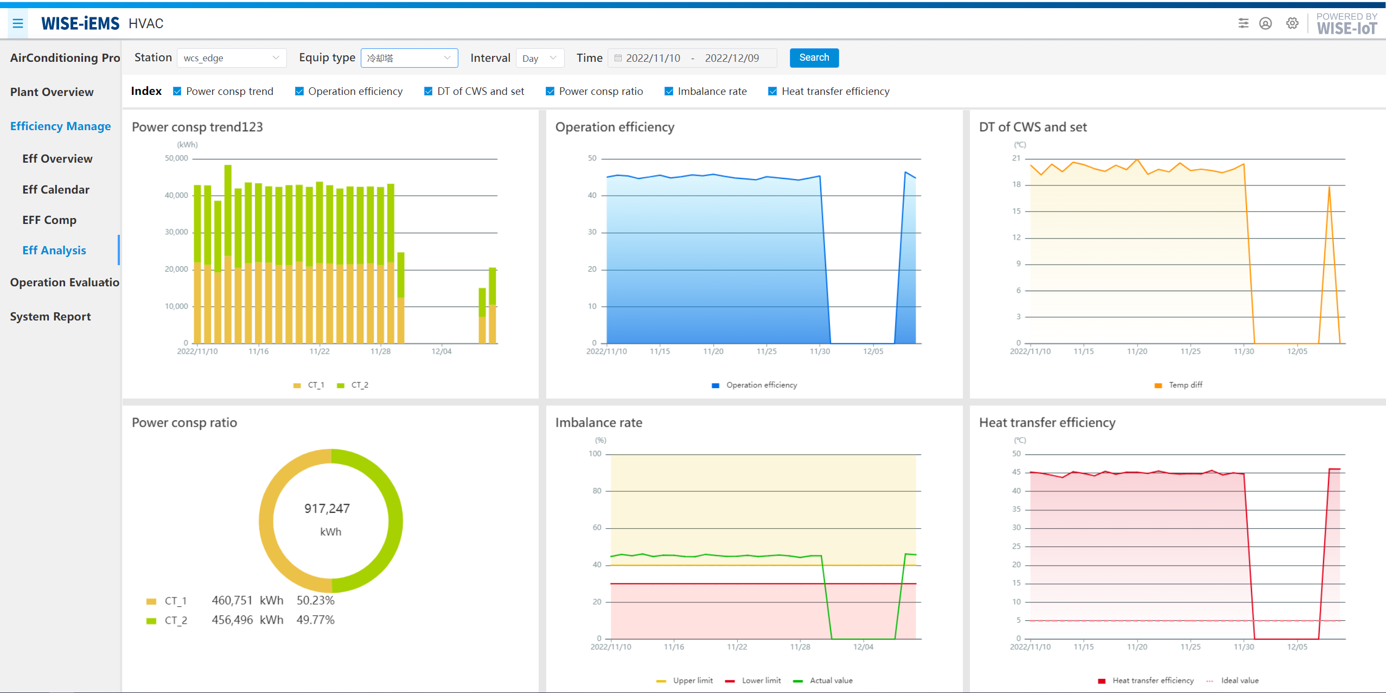Uncheck the DT of CWS and set checkbox
Viewport: 1386px width, 693px height.
pos(428,91)
